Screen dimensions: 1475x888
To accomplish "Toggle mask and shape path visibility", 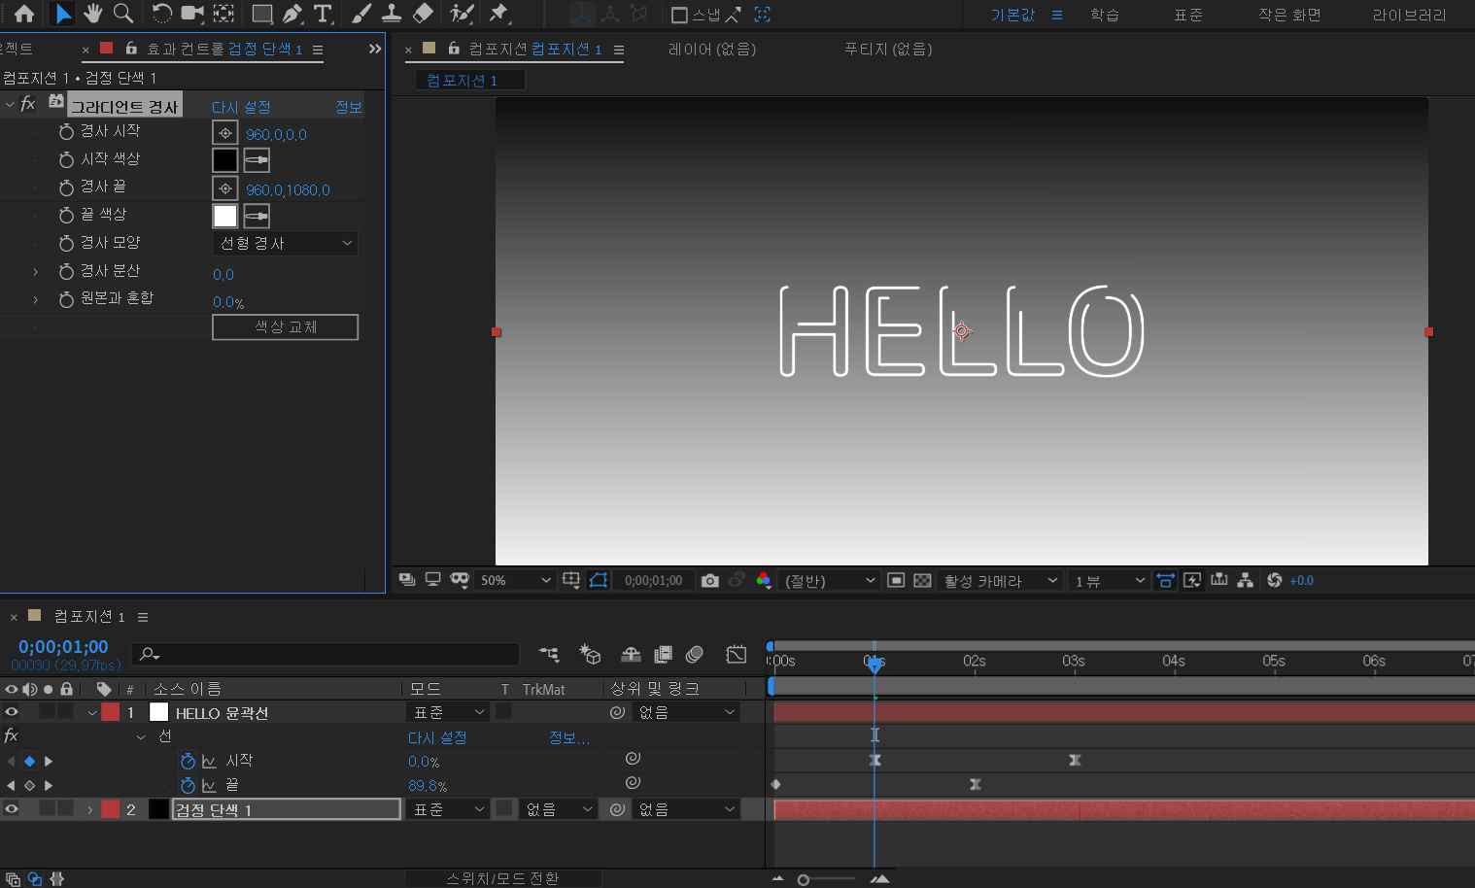I will pyautogui.click(x=599, y=580).
